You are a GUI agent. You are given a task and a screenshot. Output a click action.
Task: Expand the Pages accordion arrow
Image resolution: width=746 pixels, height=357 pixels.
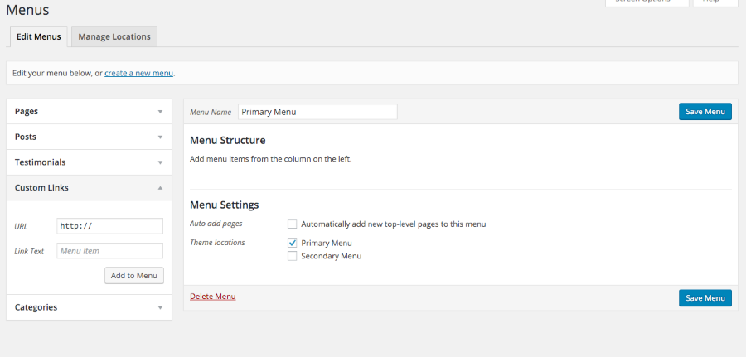click(x=160, y=111)
